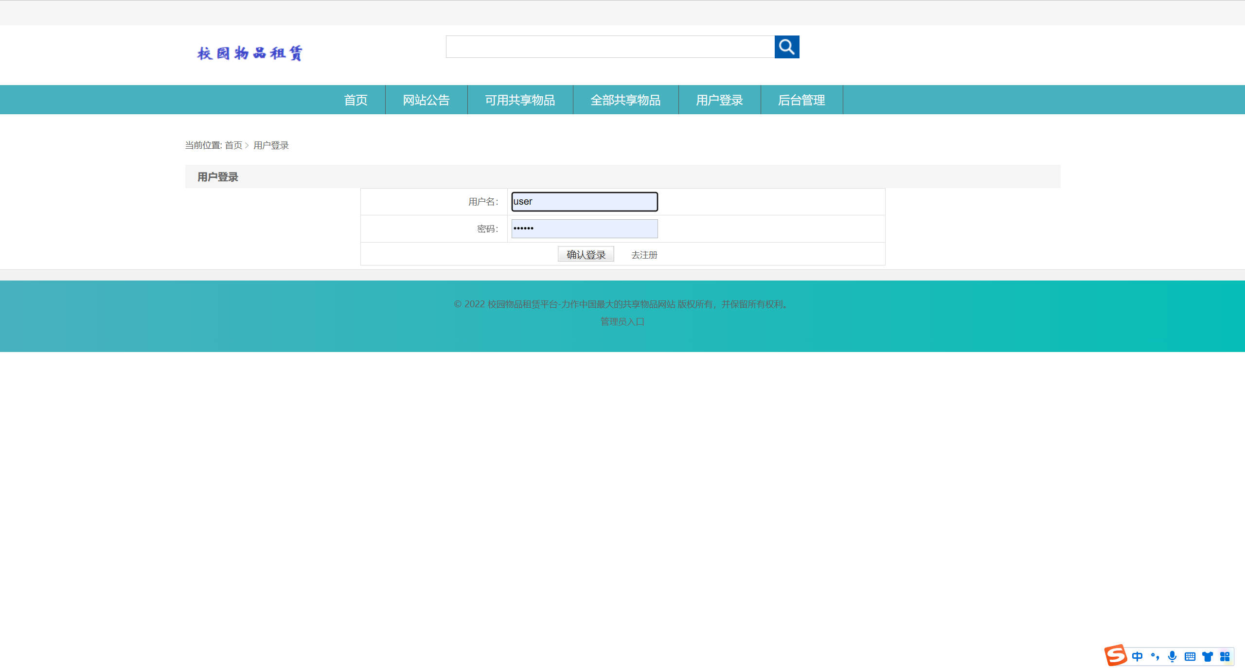
Task: Select the 用户登录 navigation tab
Action: pyautogui.click(x=719, y=100)
